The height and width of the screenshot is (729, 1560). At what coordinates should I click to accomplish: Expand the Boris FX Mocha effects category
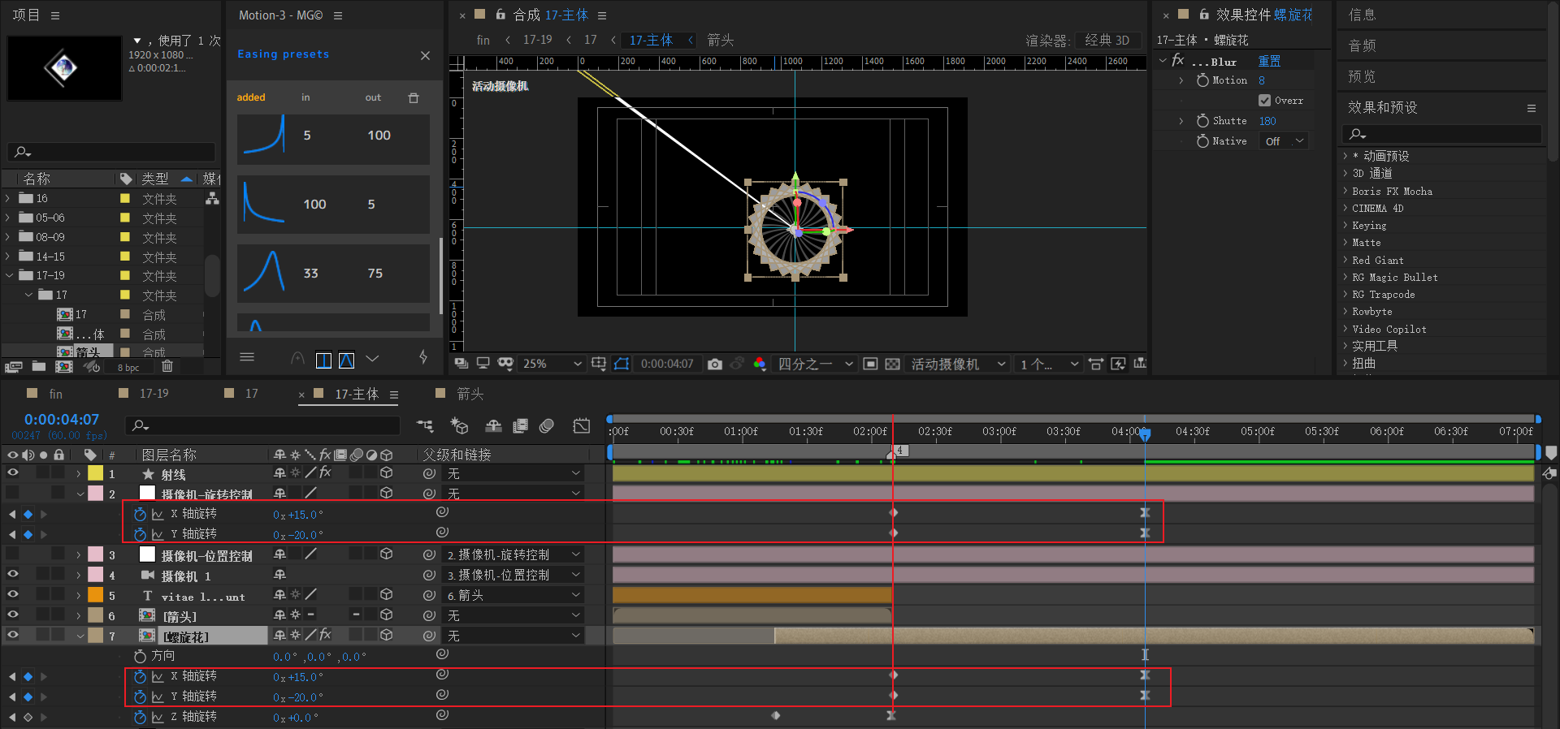pos(1345,191)
